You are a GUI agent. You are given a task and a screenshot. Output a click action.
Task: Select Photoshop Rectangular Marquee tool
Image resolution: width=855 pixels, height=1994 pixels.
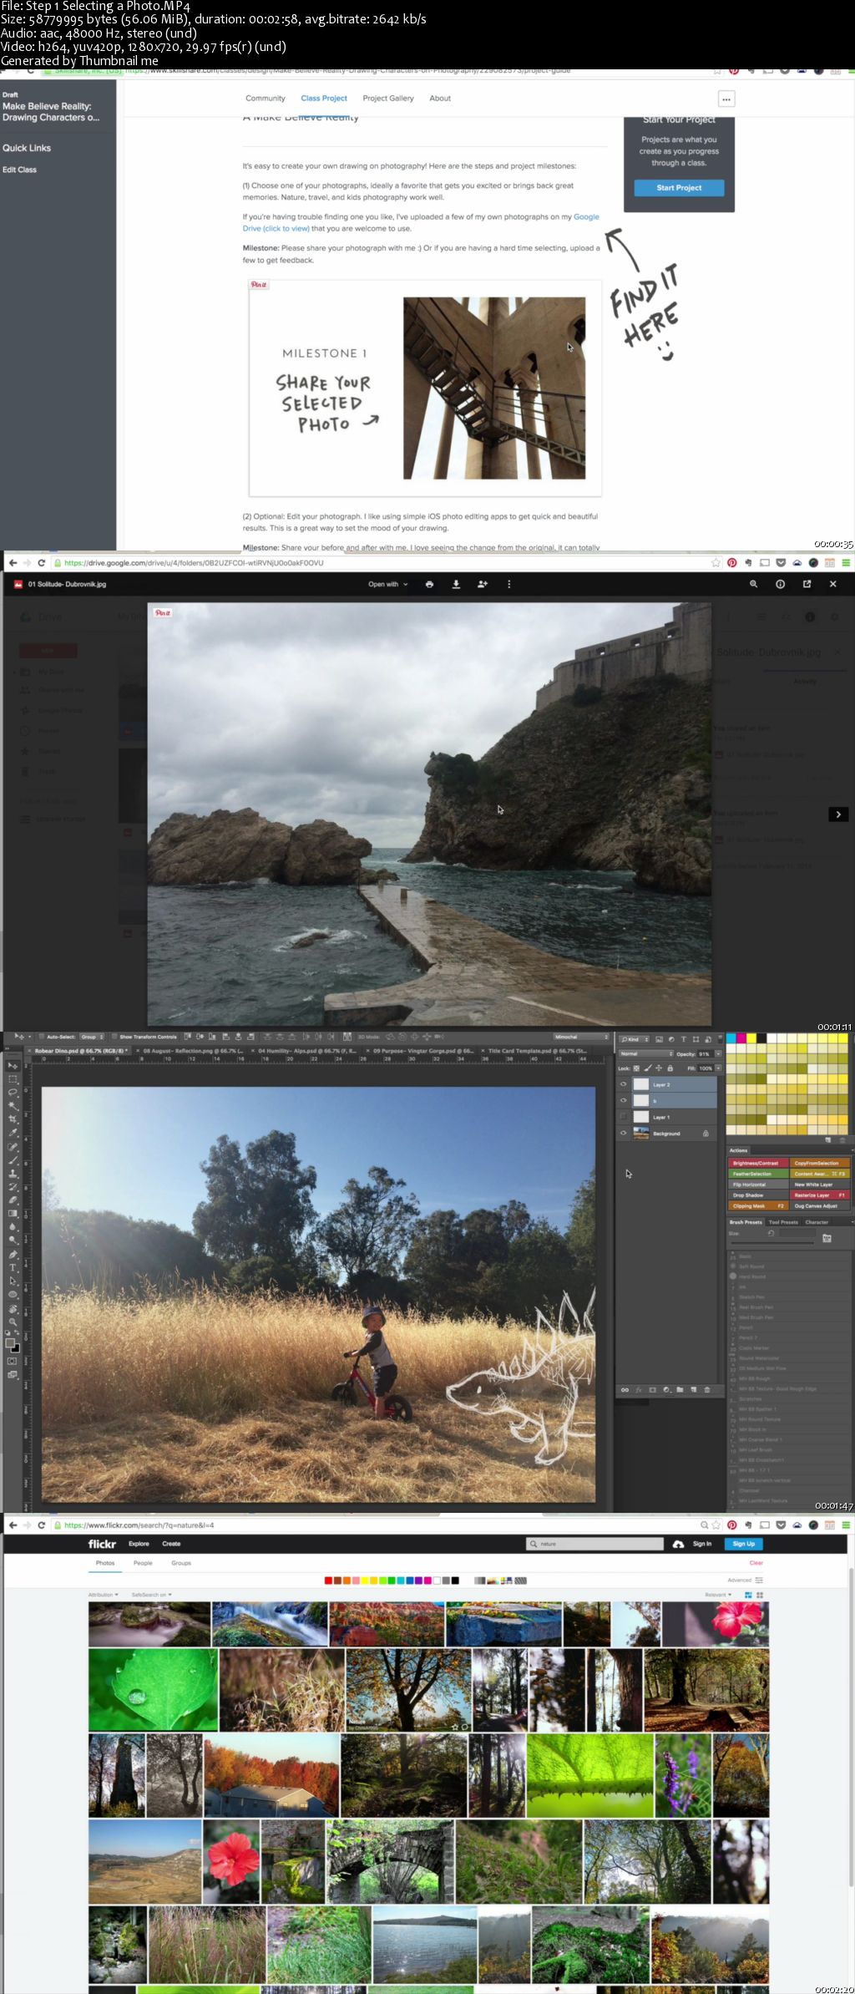[13, 1079]
